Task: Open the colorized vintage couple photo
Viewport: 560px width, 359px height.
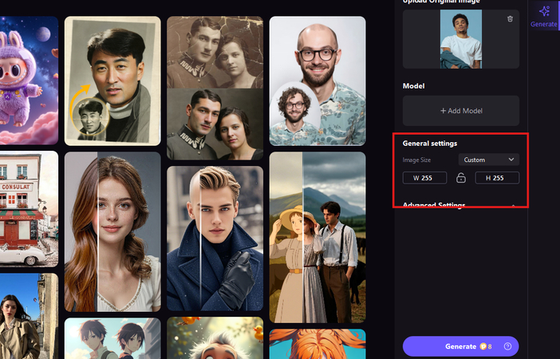Action: [215, 88]
